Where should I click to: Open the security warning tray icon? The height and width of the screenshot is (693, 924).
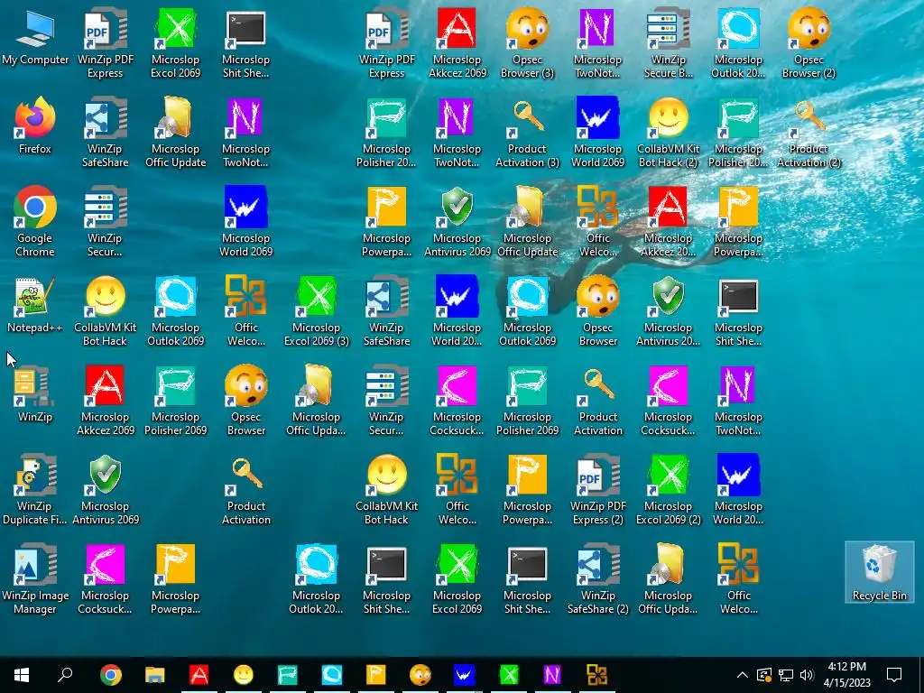coord(764,675)
